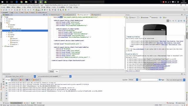This screenshot has width=188, height=106.
Task: Open the Terminal tool window
Action: click(x=6, y=103)
